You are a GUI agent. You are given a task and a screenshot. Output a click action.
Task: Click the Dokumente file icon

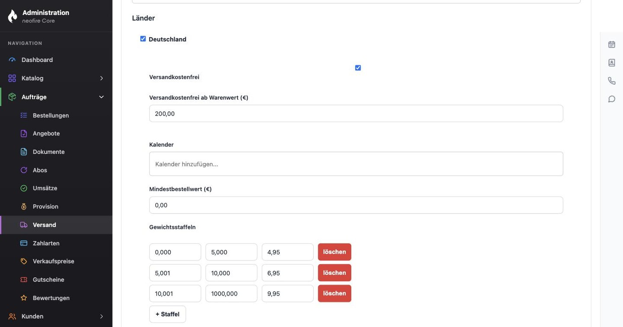24,152
